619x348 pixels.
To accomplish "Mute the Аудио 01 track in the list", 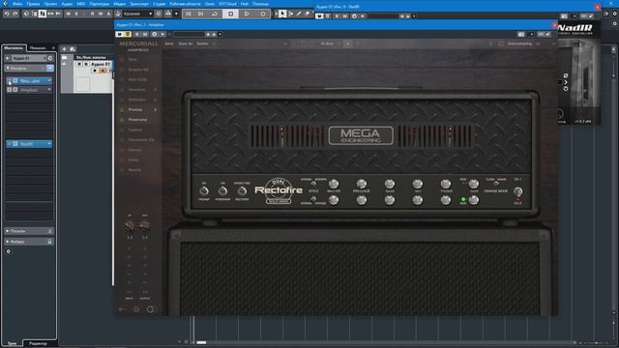I will 79,64.
